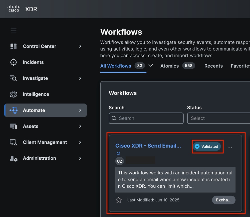Screen dimensions: 250x217
Task: Expand Investigate submenu chevron
Action: pyautogui.click(x=80, y=78)
